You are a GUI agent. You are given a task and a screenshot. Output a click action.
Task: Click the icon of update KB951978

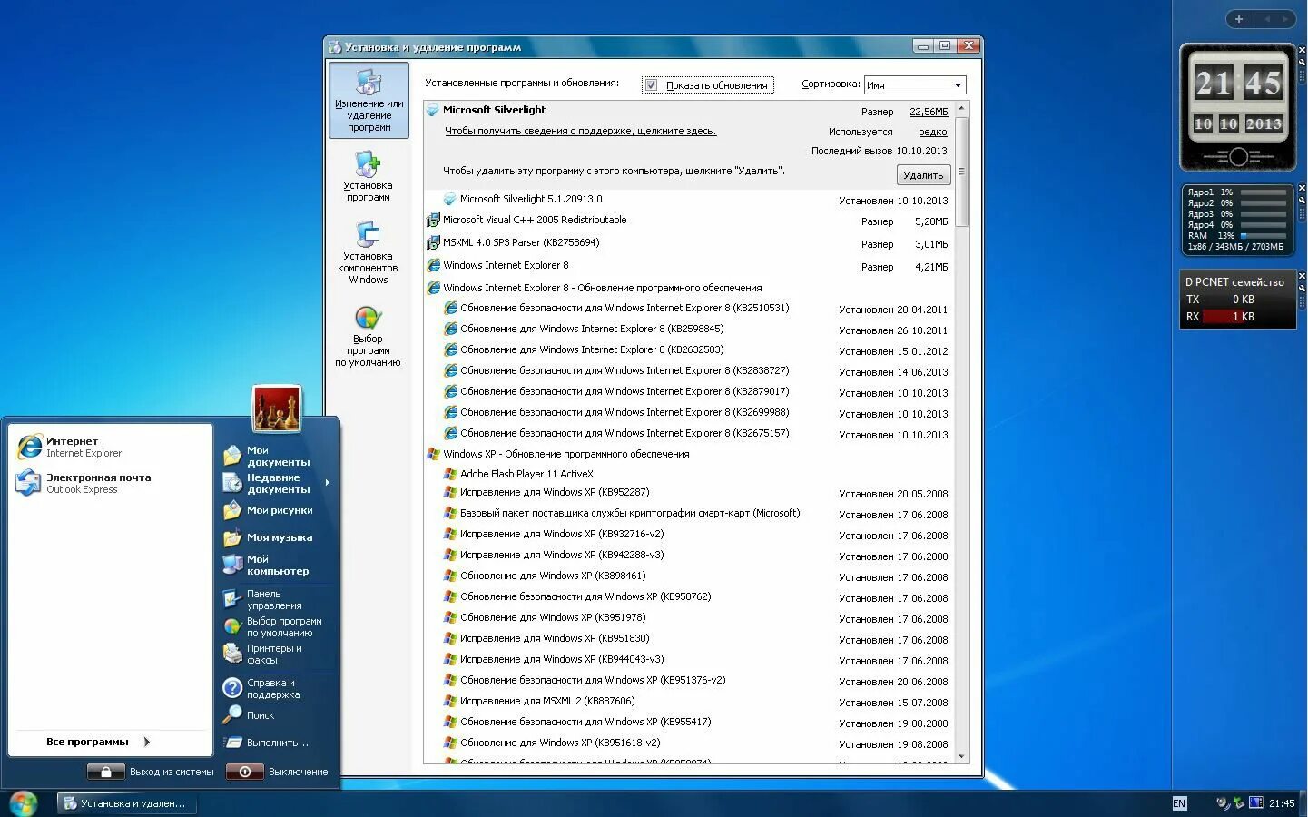pos(450,618)
